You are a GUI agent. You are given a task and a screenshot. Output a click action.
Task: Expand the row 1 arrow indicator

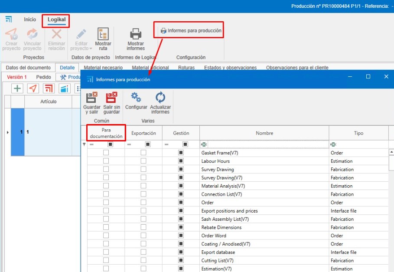click(x=7, y=132)
